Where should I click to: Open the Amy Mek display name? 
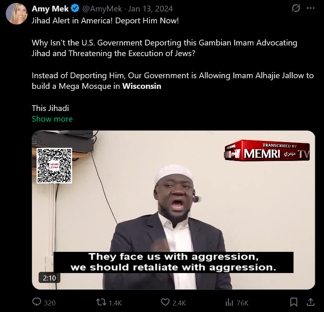50,9
